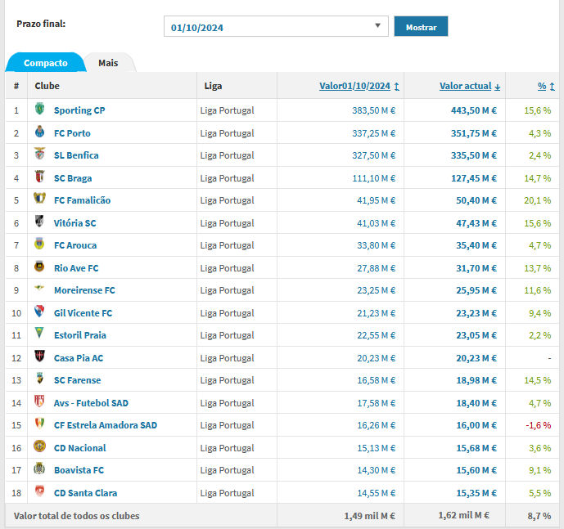Click the SC Braga club crest
This screenshot has width=564, height=529.
coord(39,177)
